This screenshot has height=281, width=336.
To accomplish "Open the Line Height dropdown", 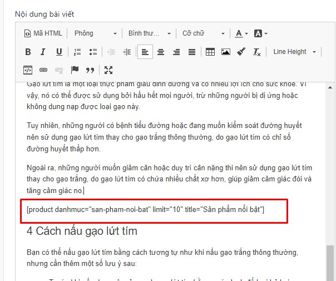I will (x=294, y=52).
